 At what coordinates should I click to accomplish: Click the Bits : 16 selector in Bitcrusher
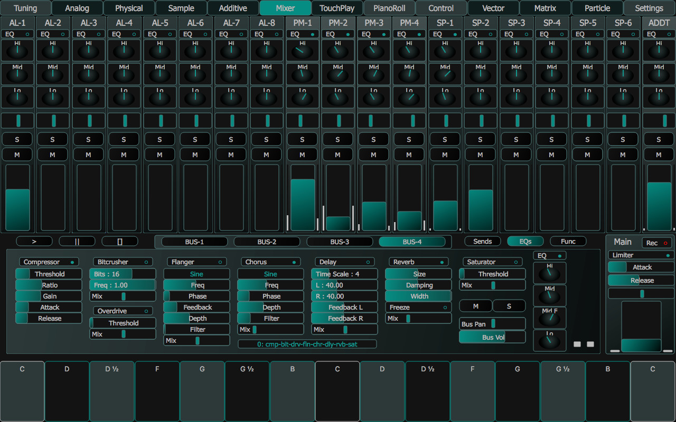click(122, 274)
